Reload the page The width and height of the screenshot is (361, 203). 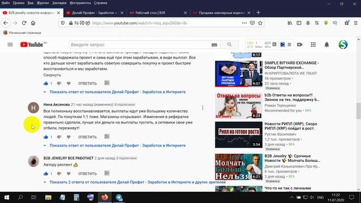point(24,23)
